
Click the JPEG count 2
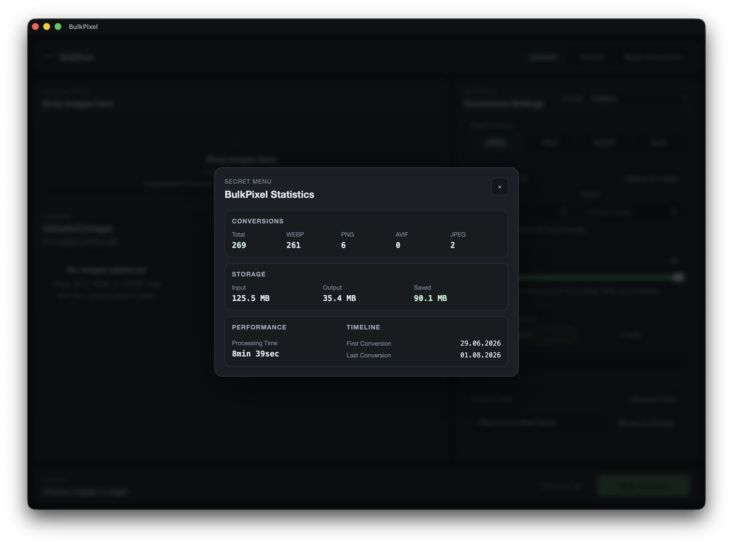[452, 245]
